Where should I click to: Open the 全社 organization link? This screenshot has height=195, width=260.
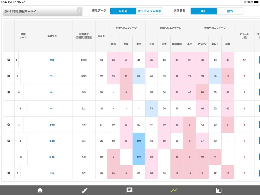click(52, 60)
